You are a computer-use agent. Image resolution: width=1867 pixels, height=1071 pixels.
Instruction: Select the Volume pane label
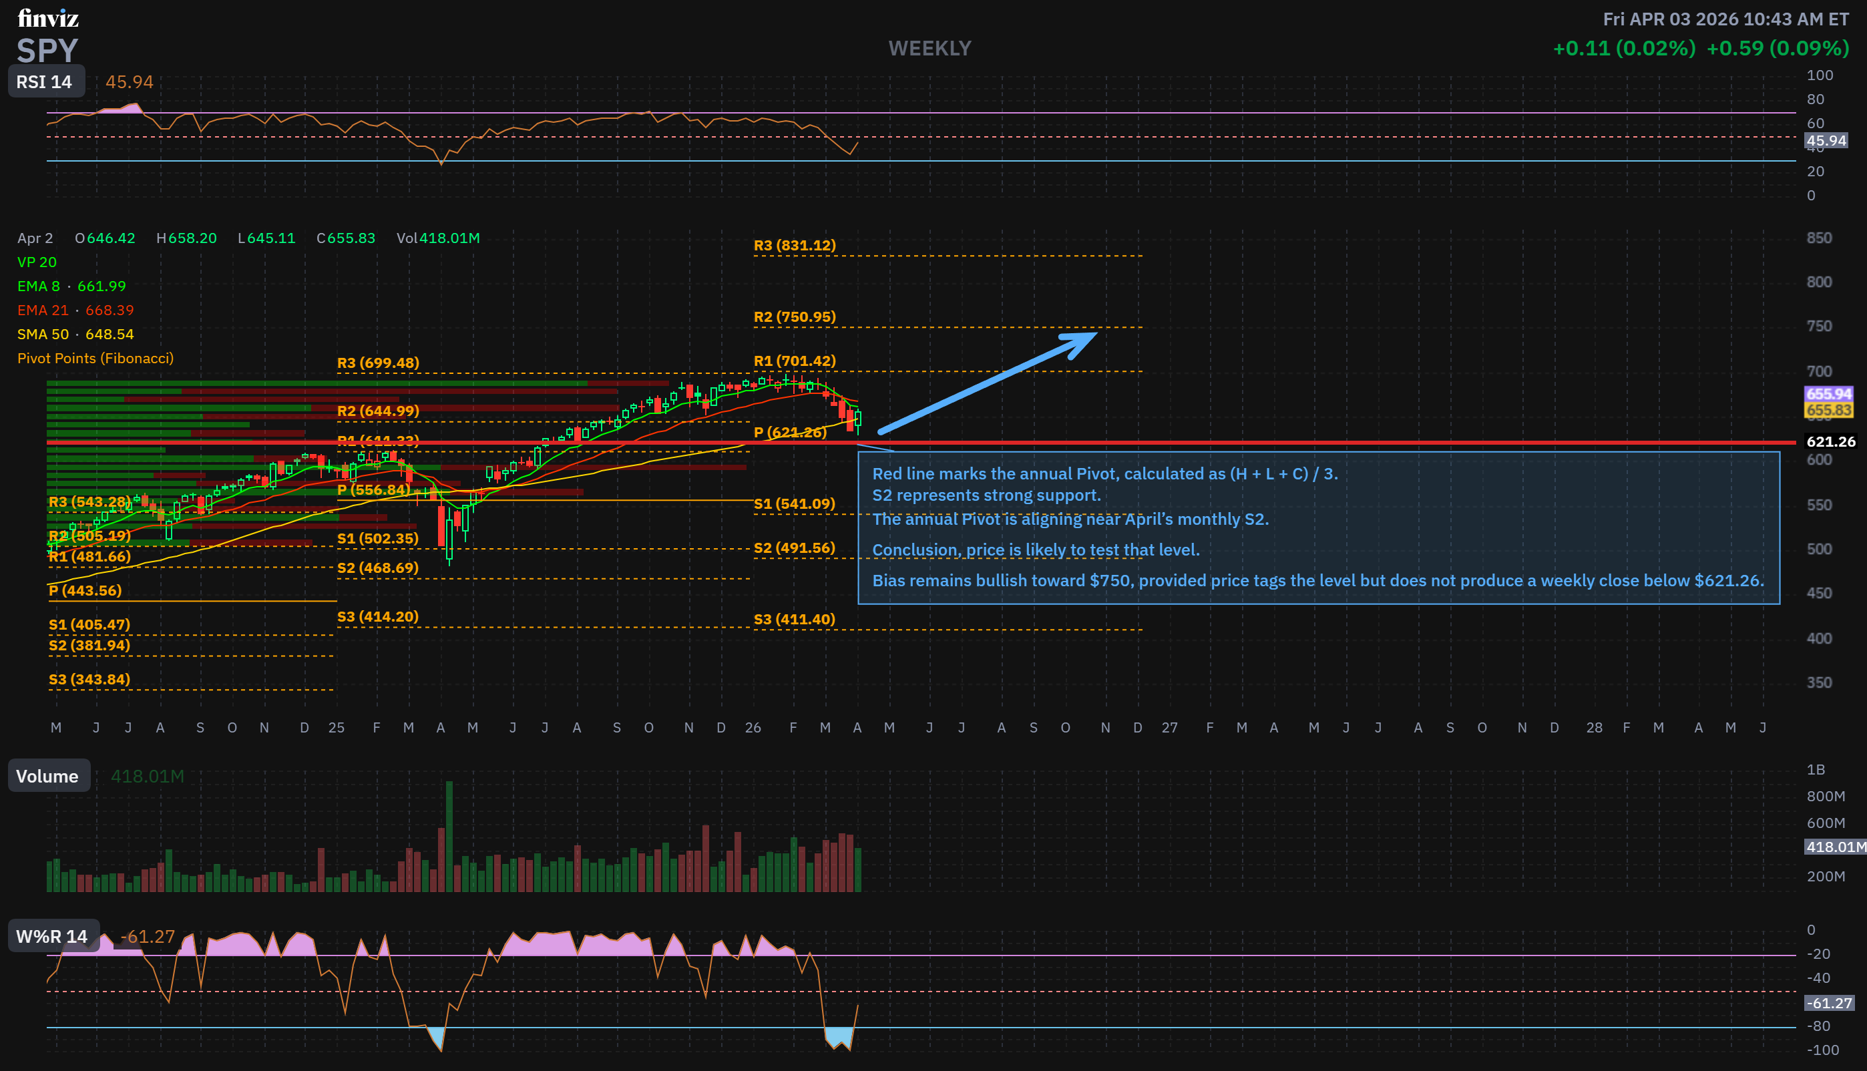[x=47, y=776]
